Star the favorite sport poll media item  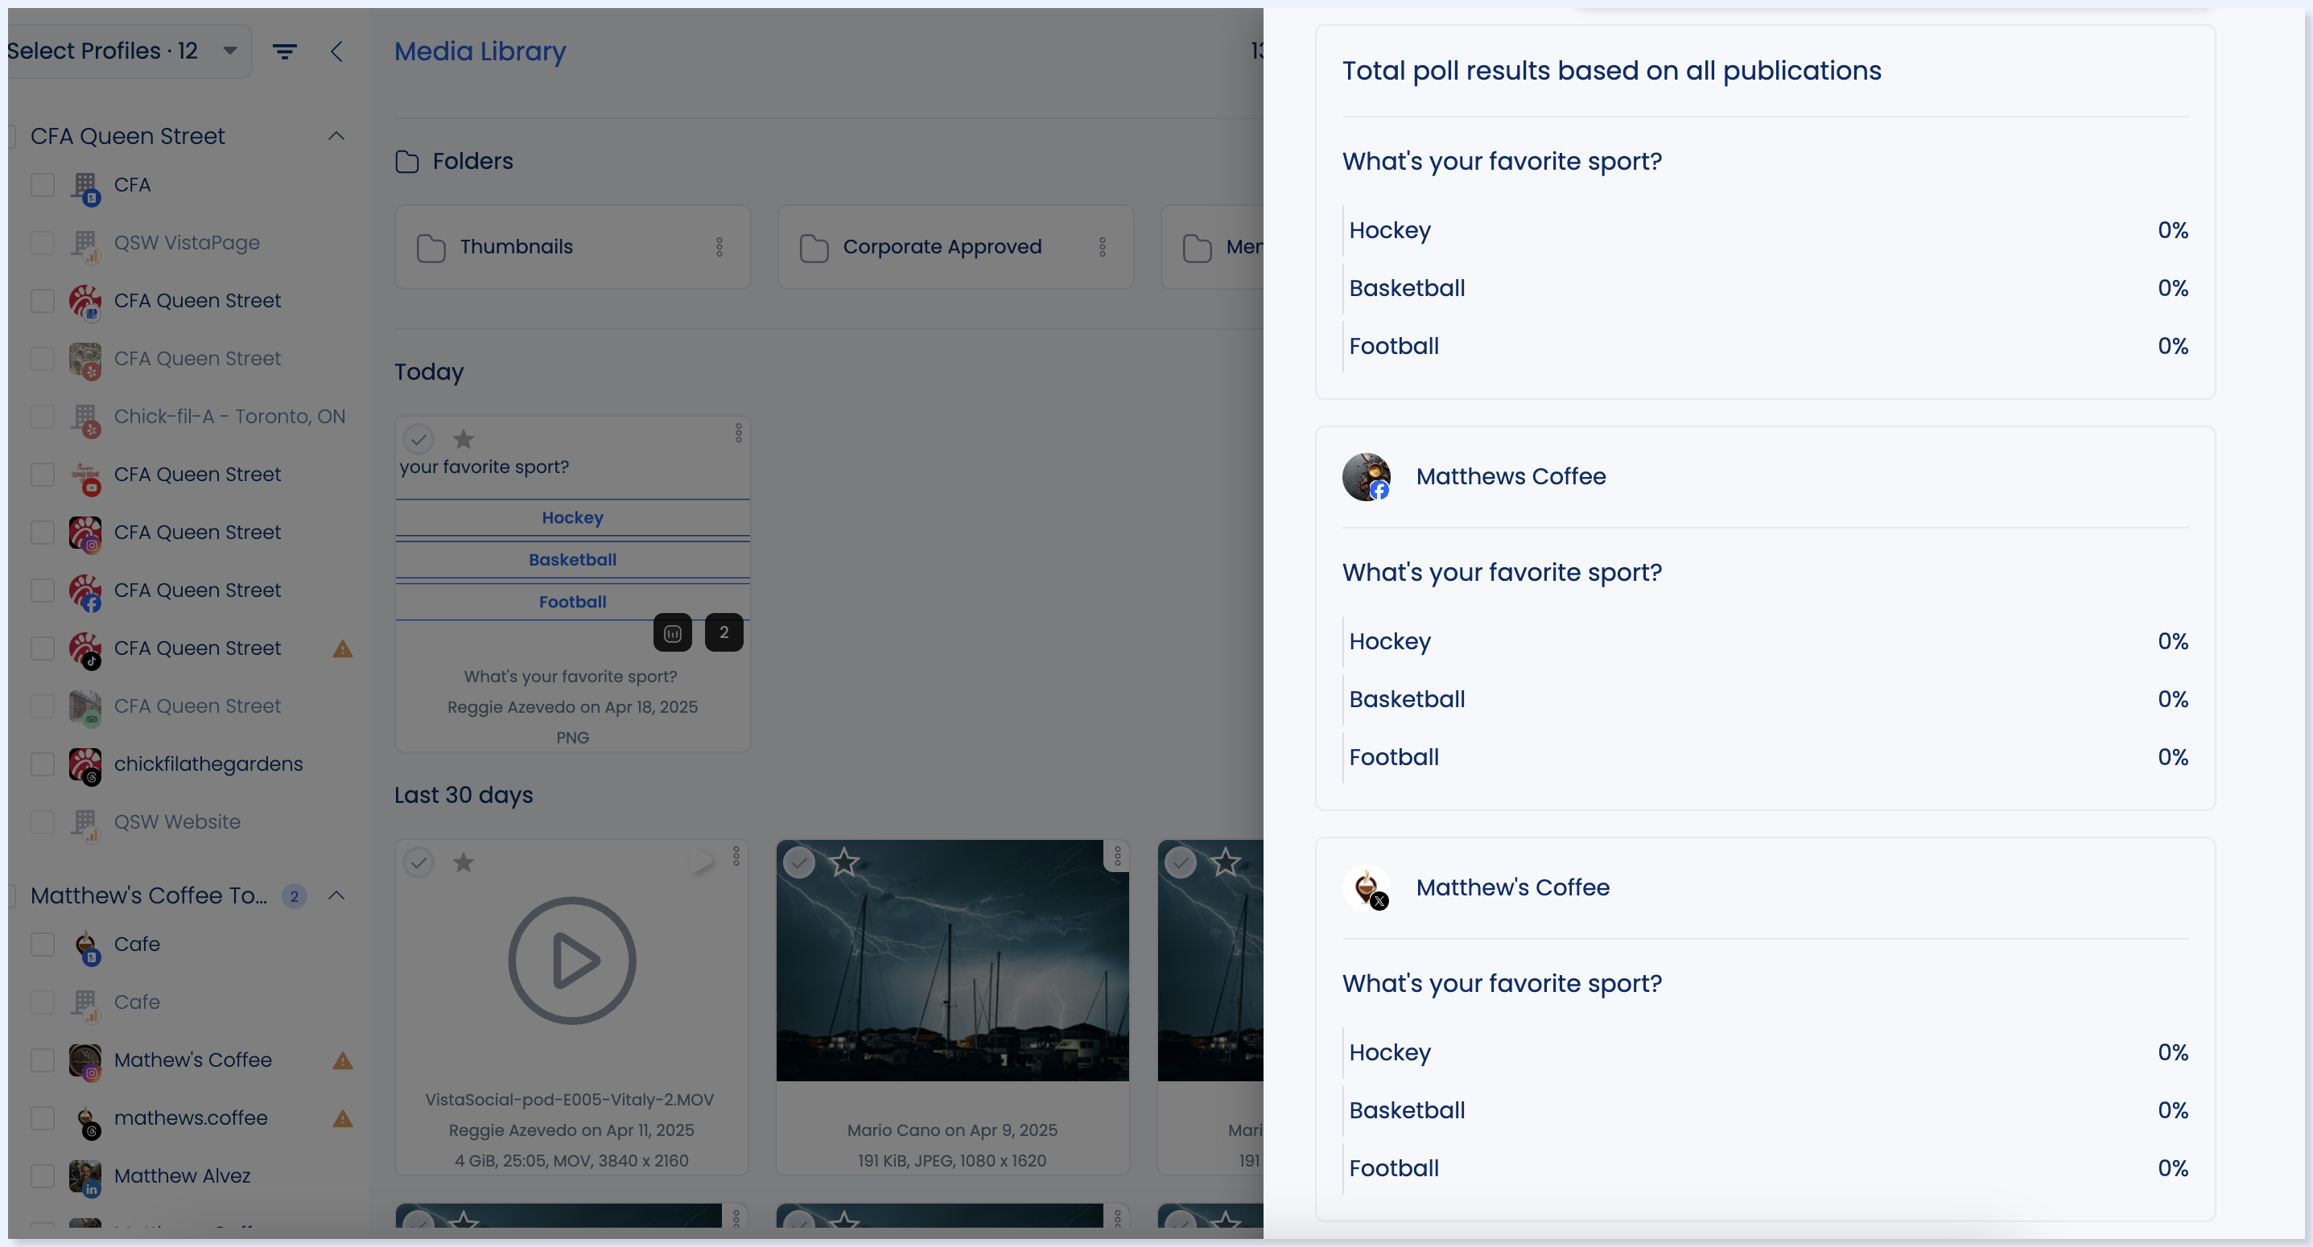[x=464, y=439]
